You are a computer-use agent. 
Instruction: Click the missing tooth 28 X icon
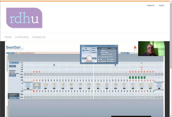pos(159,84)
